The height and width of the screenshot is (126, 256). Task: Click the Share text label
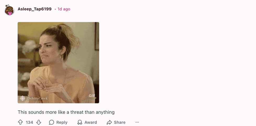pos(120,122)
